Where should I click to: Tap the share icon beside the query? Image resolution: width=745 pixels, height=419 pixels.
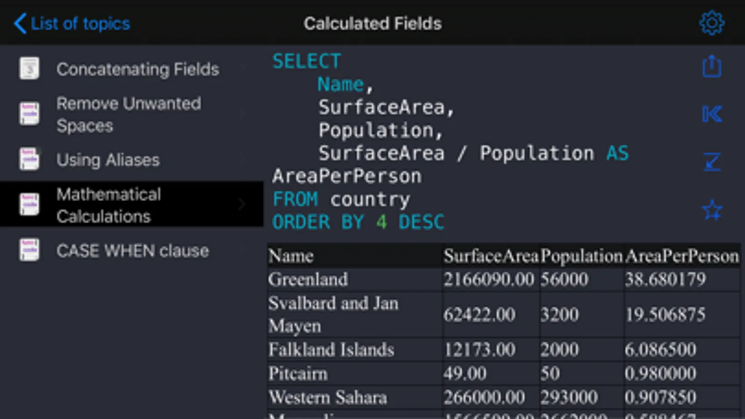click(711, 67)
